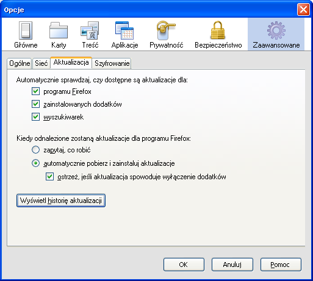The width and height of the screenshot is (313, 281).
Task: Click the Anuluj button
Action: tap(232, 265)
